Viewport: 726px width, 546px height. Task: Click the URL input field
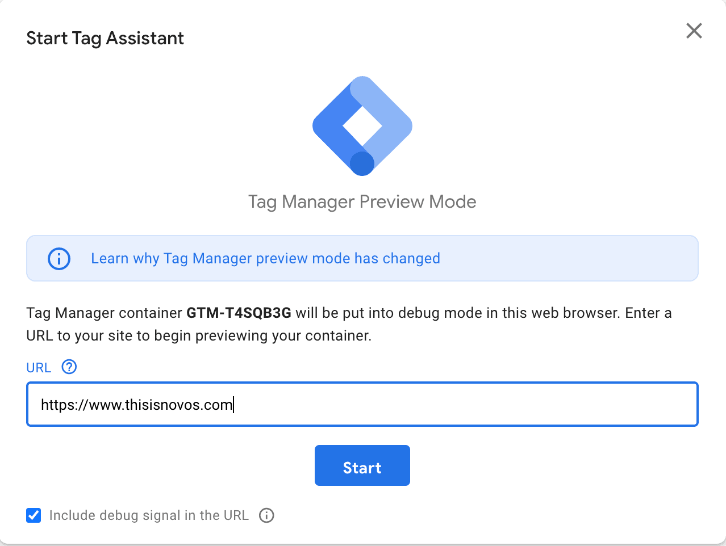click(x=362, y=404)
